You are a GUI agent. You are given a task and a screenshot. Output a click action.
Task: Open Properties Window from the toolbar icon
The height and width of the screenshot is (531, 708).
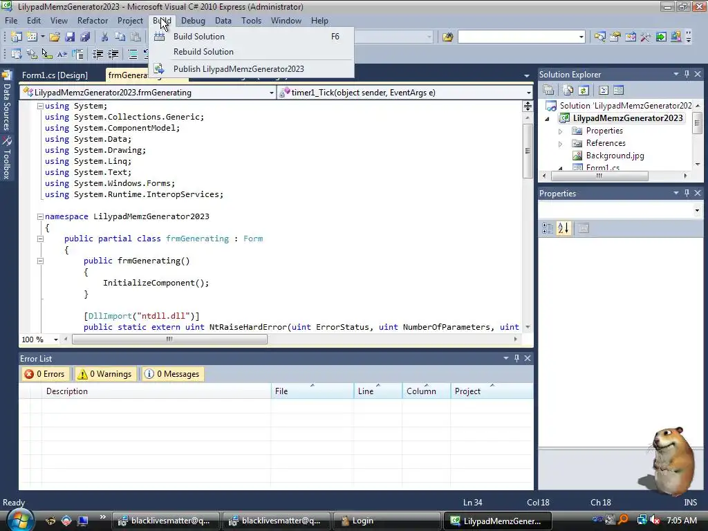pyautogui.click(x=615, y=37)
